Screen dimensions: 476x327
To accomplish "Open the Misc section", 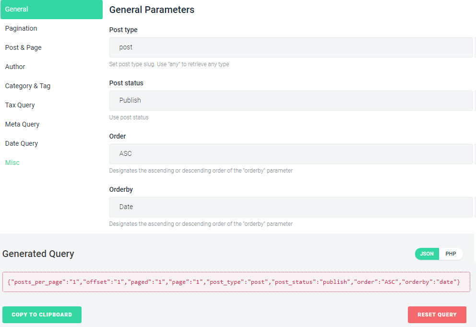I will pos(12,163).
